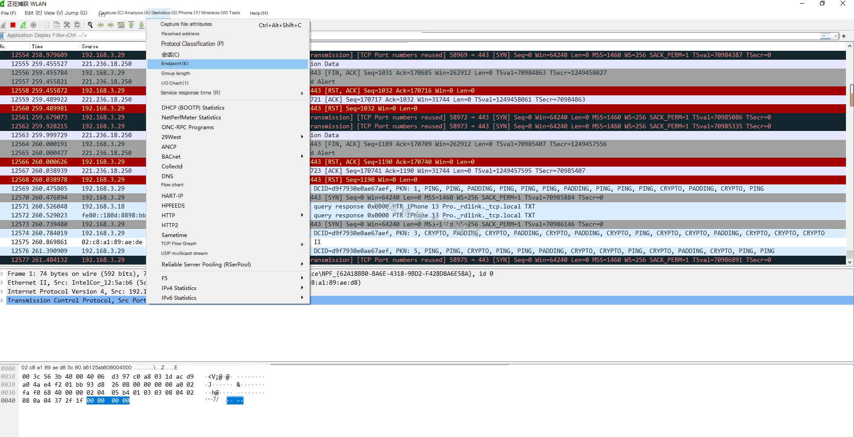
Task: Click packet list scrollbar down arrow
Action: tap(850, 262)
